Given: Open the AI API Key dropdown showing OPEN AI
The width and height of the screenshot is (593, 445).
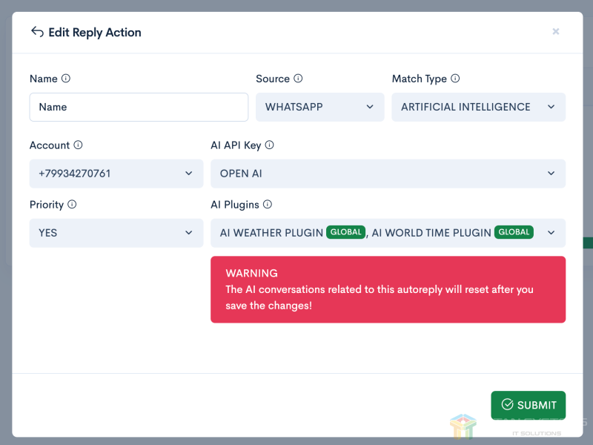Looking at the screenshot, I should 388,174.
